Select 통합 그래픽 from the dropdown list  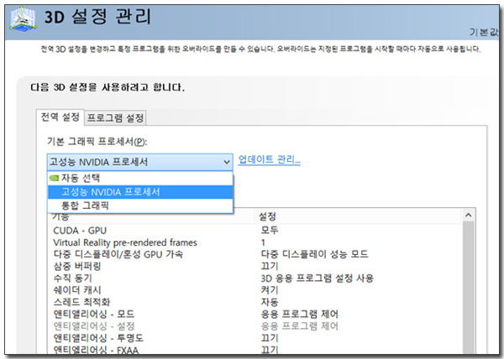pos(85,205)
